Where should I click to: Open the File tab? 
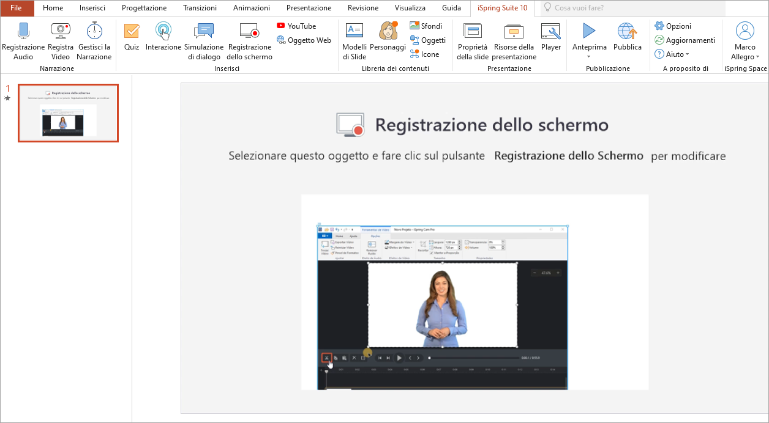pos(17,9)
